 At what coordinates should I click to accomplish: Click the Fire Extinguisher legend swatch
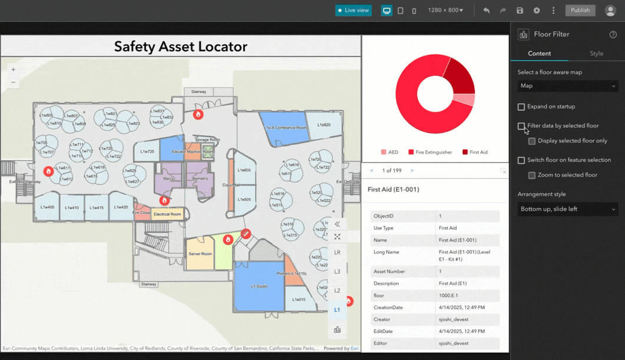coord(411,152)
